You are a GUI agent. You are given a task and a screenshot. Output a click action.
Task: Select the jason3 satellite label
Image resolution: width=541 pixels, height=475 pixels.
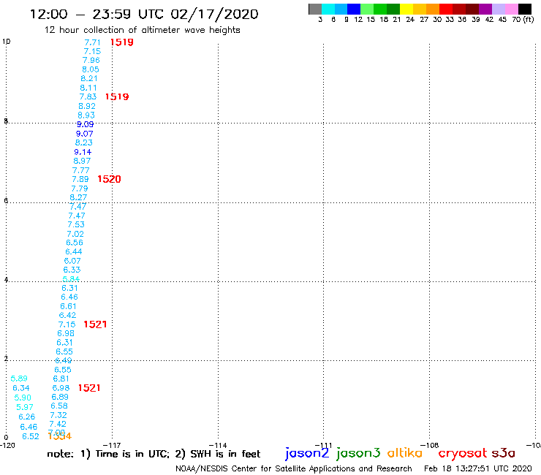point(358,453)
